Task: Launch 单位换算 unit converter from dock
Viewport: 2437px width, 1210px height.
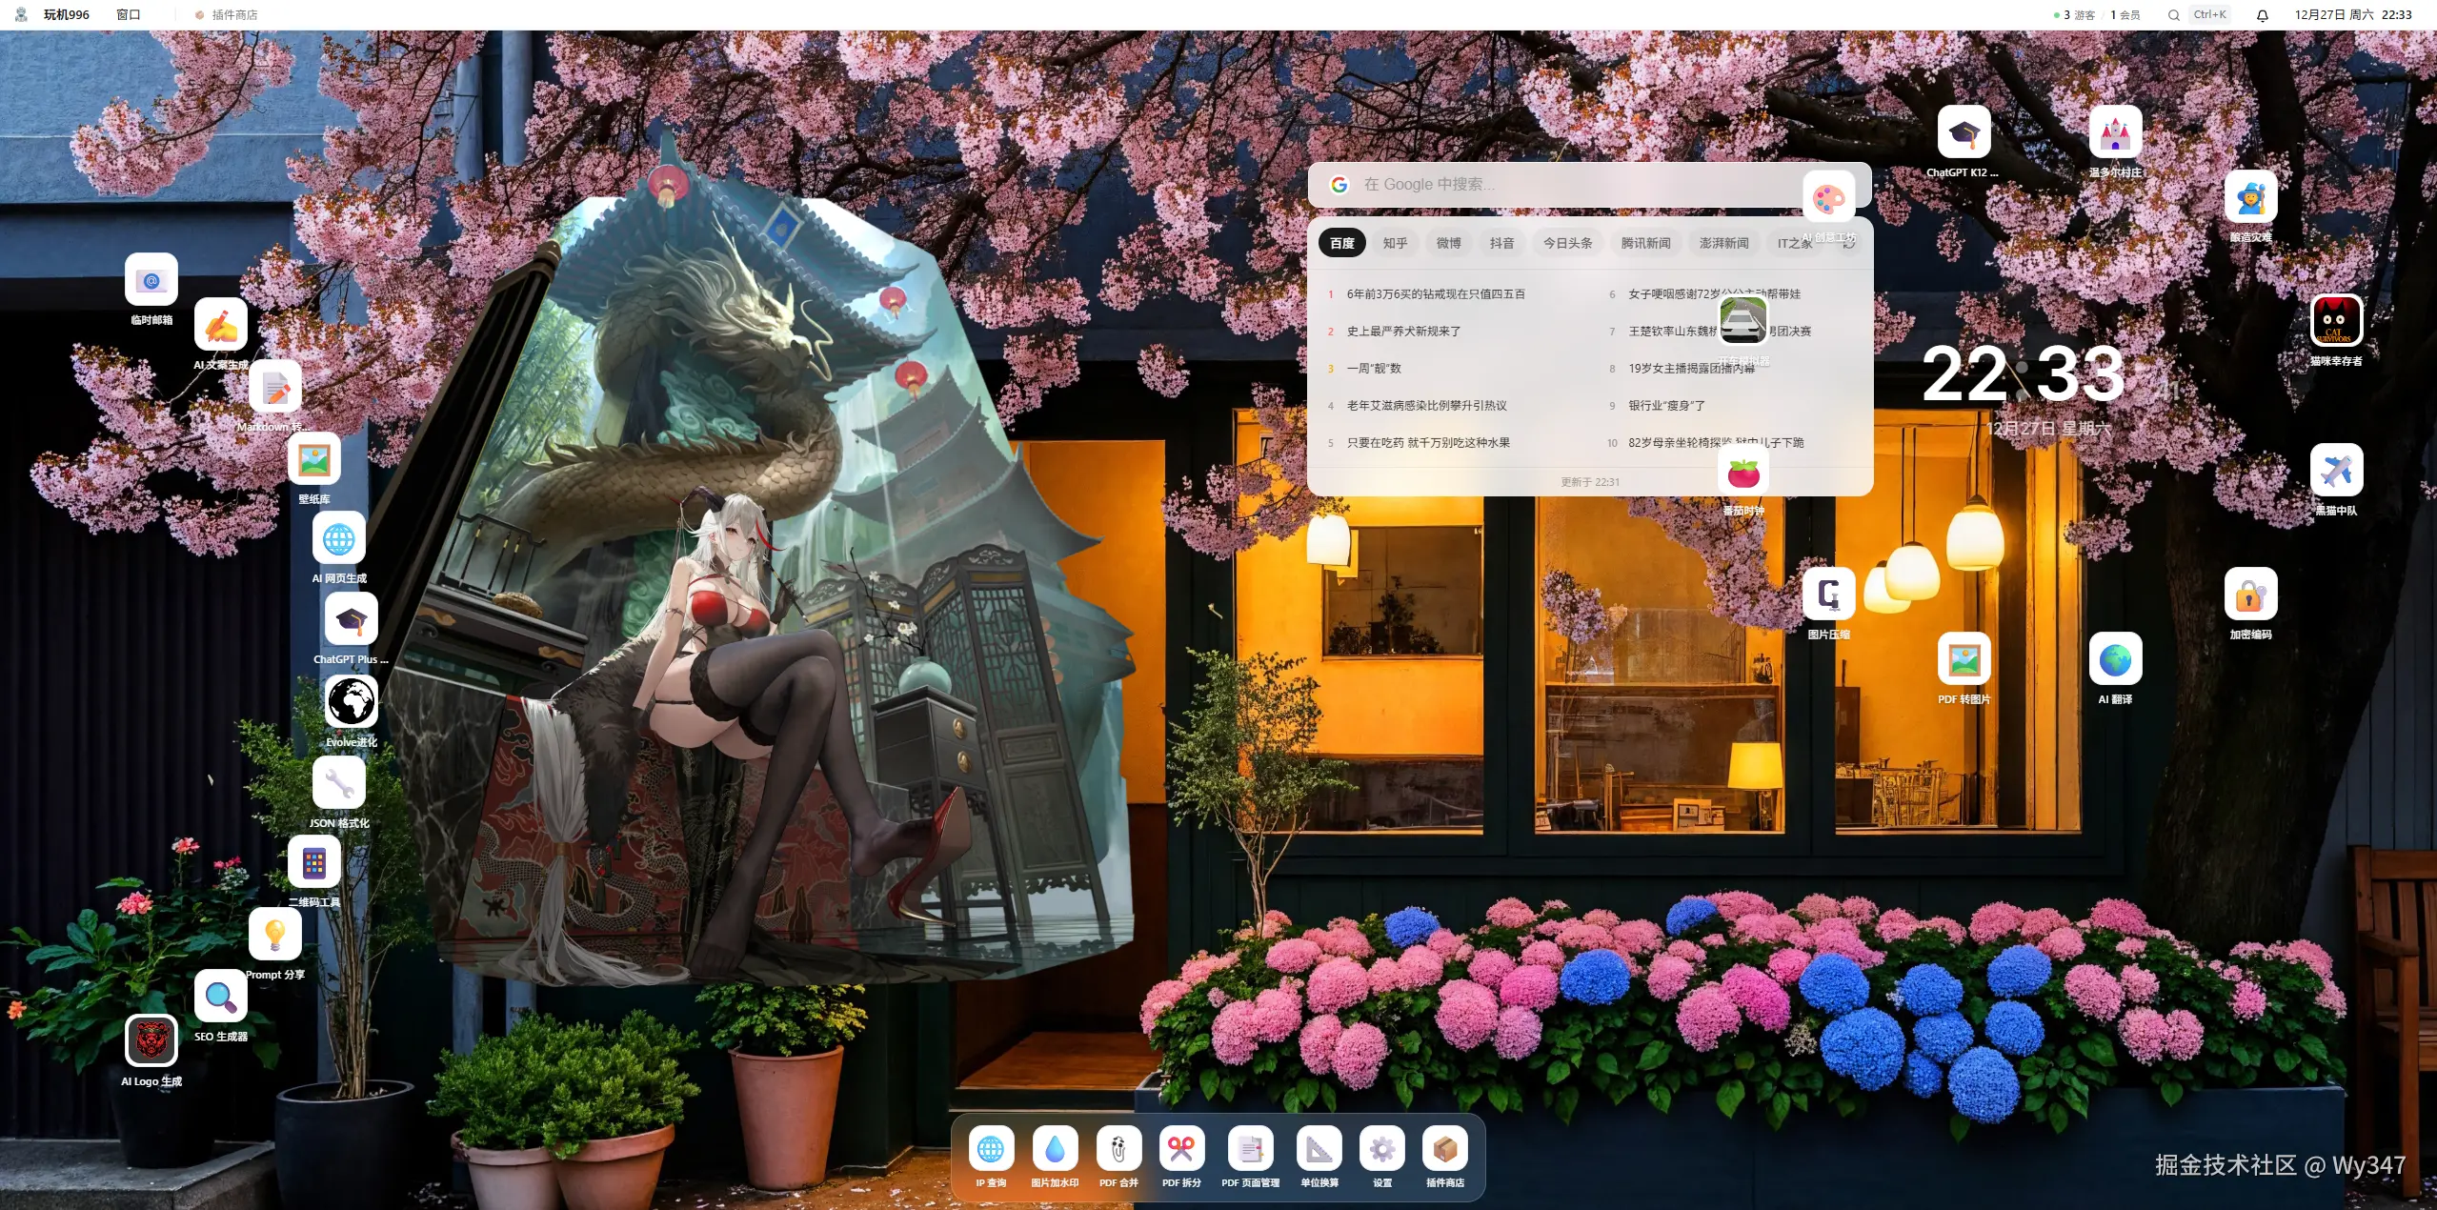Action: click(1319, 1150)
